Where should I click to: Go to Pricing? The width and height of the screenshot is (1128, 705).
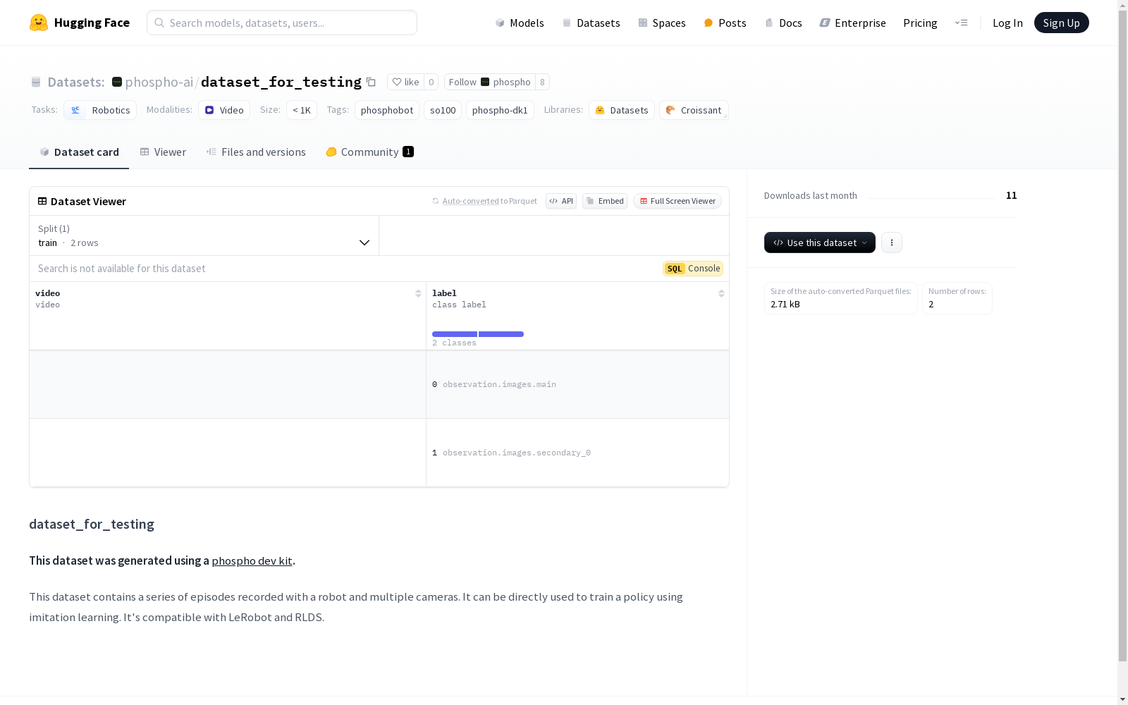[x=920, y=23]
